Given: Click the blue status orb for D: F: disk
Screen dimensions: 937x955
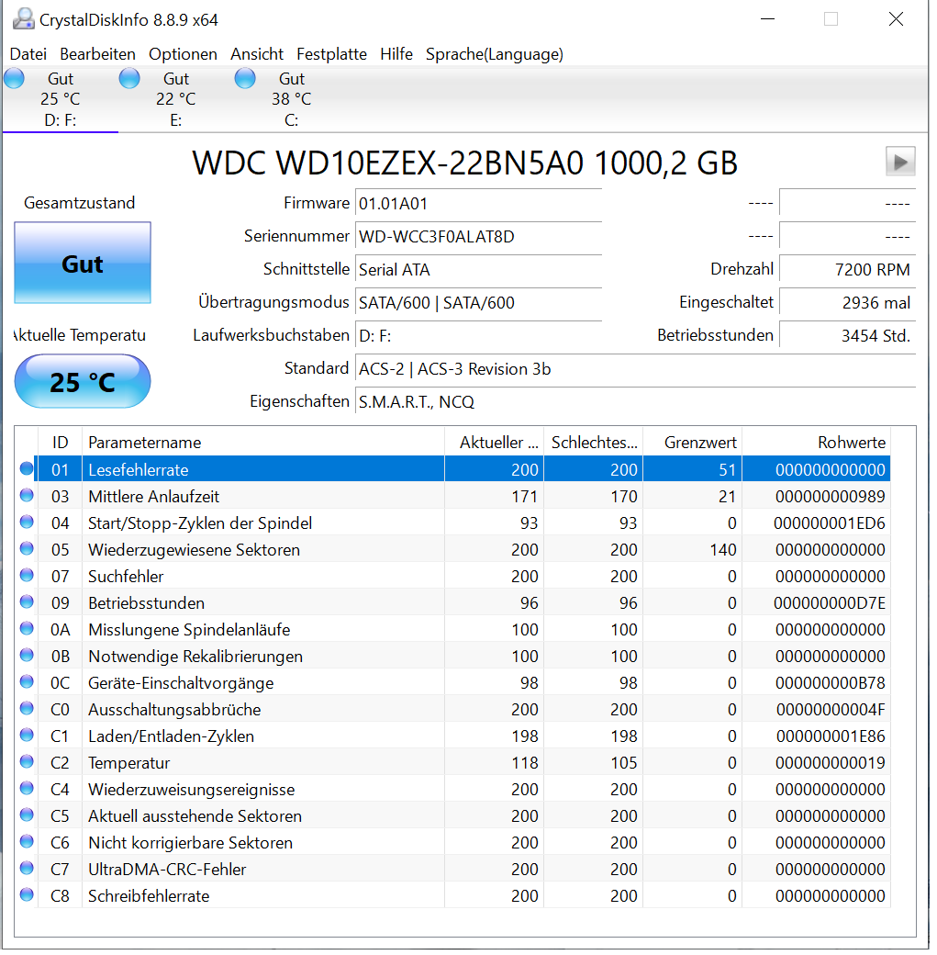Looking at the screenshot, I should pyautogui.click(x=14, y=79).
